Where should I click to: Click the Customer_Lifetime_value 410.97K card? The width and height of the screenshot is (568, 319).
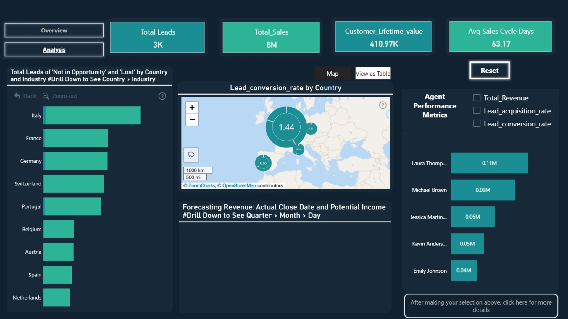384,37
